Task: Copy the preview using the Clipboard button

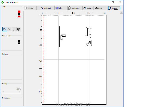Action: pyautogui.click(x=46, y=8)
